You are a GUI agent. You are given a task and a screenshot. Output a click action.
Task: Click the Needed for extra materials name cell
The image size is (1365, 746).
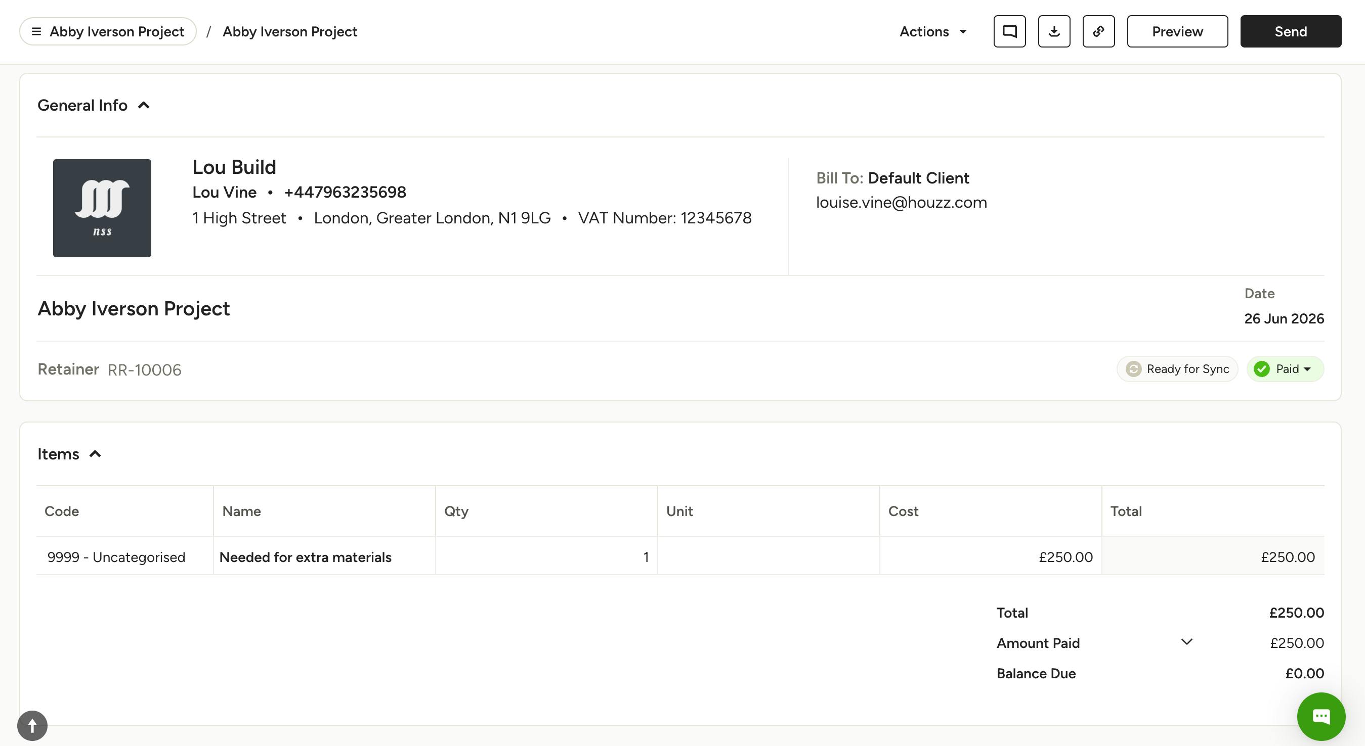(324, 556)
